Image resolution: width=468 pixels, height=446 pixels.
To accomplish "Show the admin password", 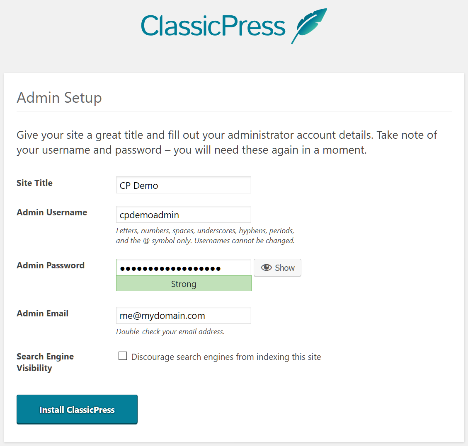I will [x=277, y=268].
